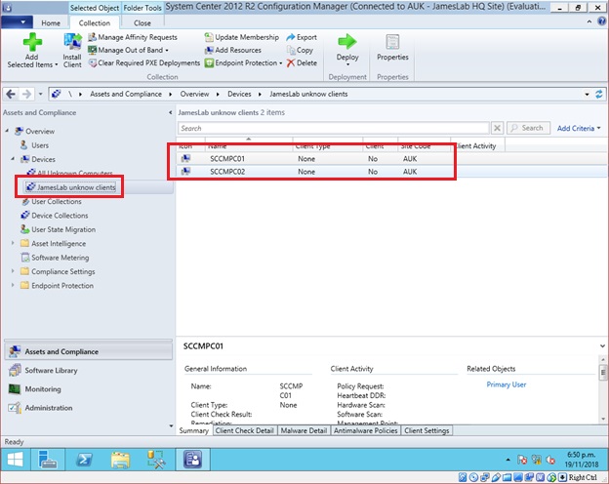Open Manage Affinity Requests
609x484 pixels.
133,37
